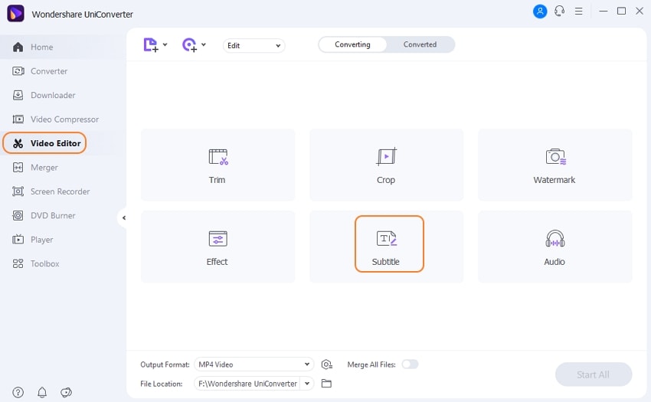This screenshot has width=651, height=402.
Task: Expand Add Files dropdown arrow
Action: point(165,44)
